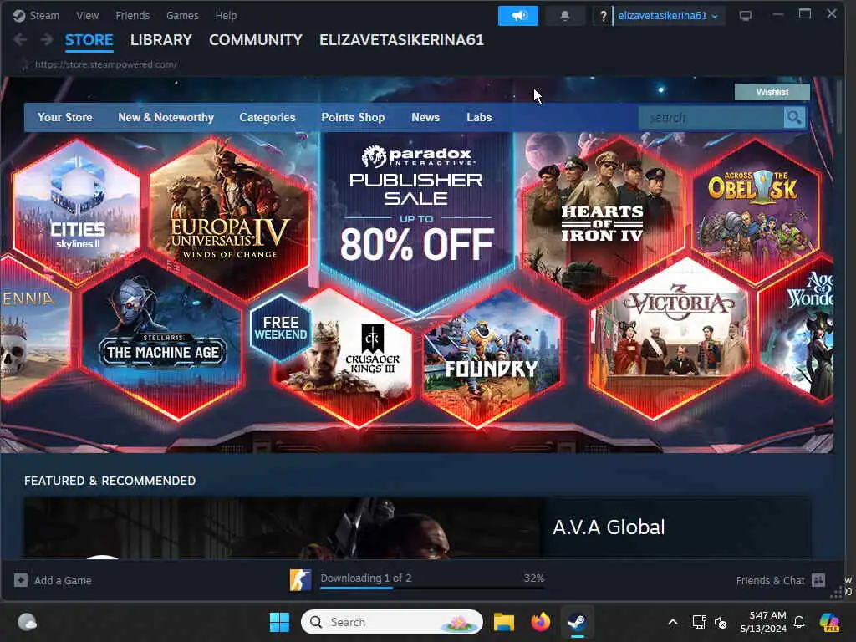Open Hearts of Iron IV tile
This screenshot has width=856, height=642.
pyautogui.click(x=602, y=218)
